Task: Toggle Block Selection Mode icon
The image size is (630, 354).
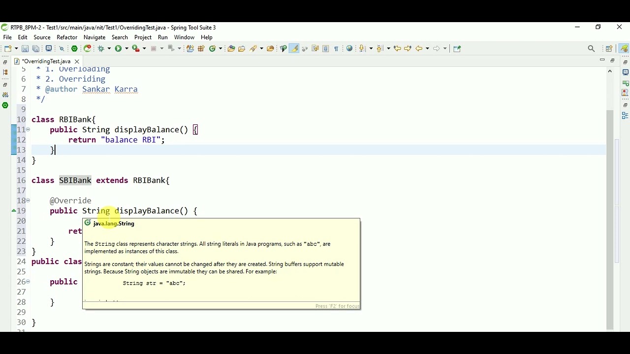Action: (x=326, y=49)
